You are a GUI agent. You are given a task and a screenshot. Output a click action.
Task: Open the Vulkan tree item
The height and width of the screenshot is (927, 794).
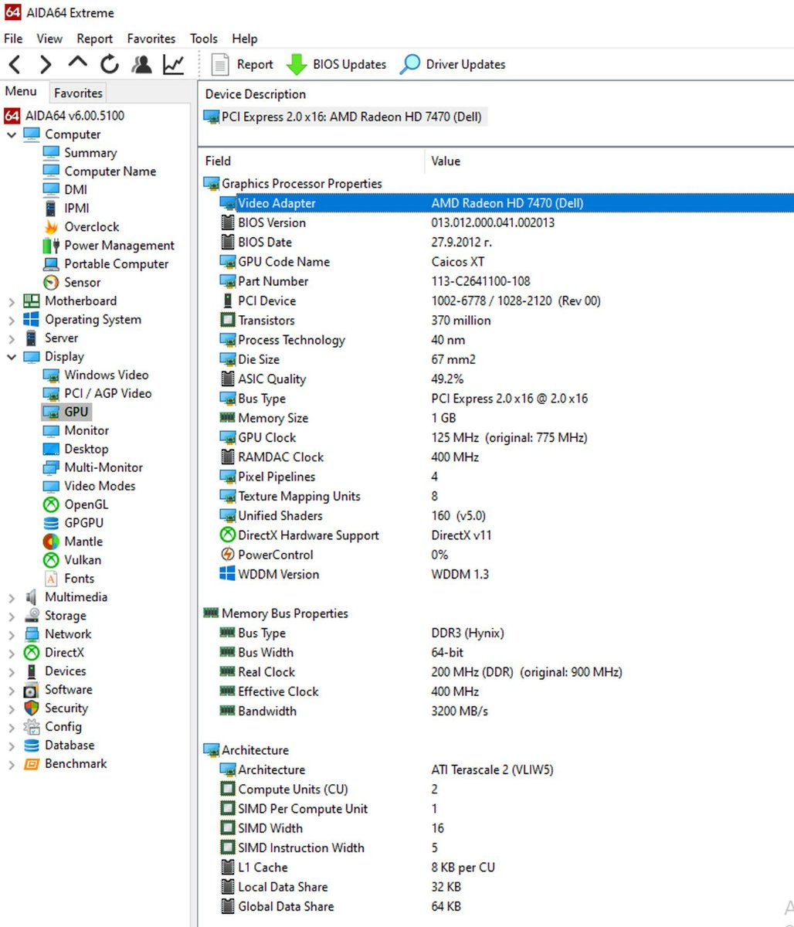pyautogui.click(x=72, y=561)
